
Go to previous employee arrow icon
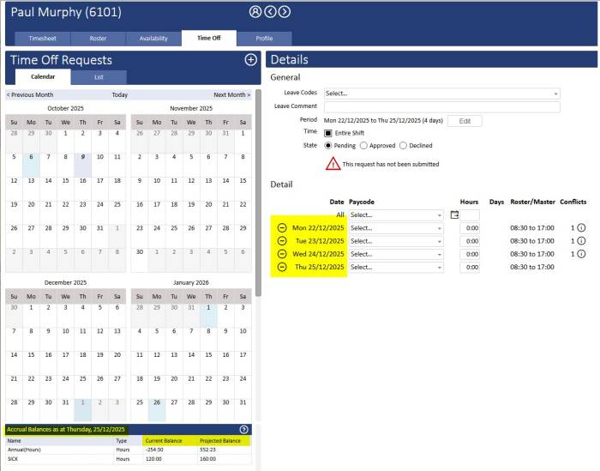pos(270,12)
